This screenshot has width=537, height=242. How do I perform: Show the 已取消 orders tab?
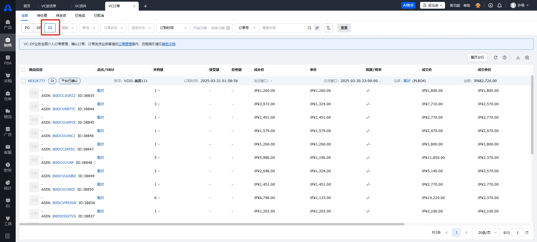[x=99, y=16]
